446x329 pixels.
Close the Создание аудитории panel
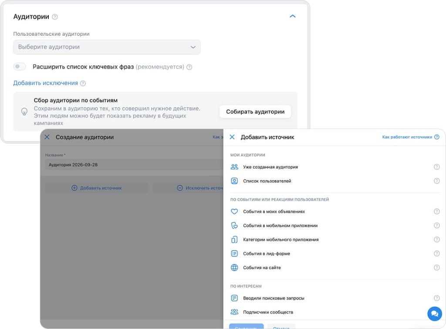point(47,137)
